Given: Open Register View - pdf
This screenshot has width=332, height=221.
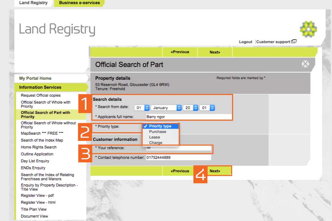Looking at the screenshot, I should [x=37, y=195].
